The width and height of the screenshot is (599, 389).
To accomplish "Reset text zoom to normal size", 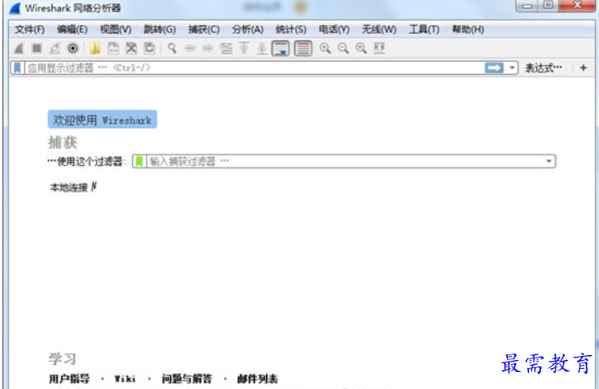I will click(361, 48).
